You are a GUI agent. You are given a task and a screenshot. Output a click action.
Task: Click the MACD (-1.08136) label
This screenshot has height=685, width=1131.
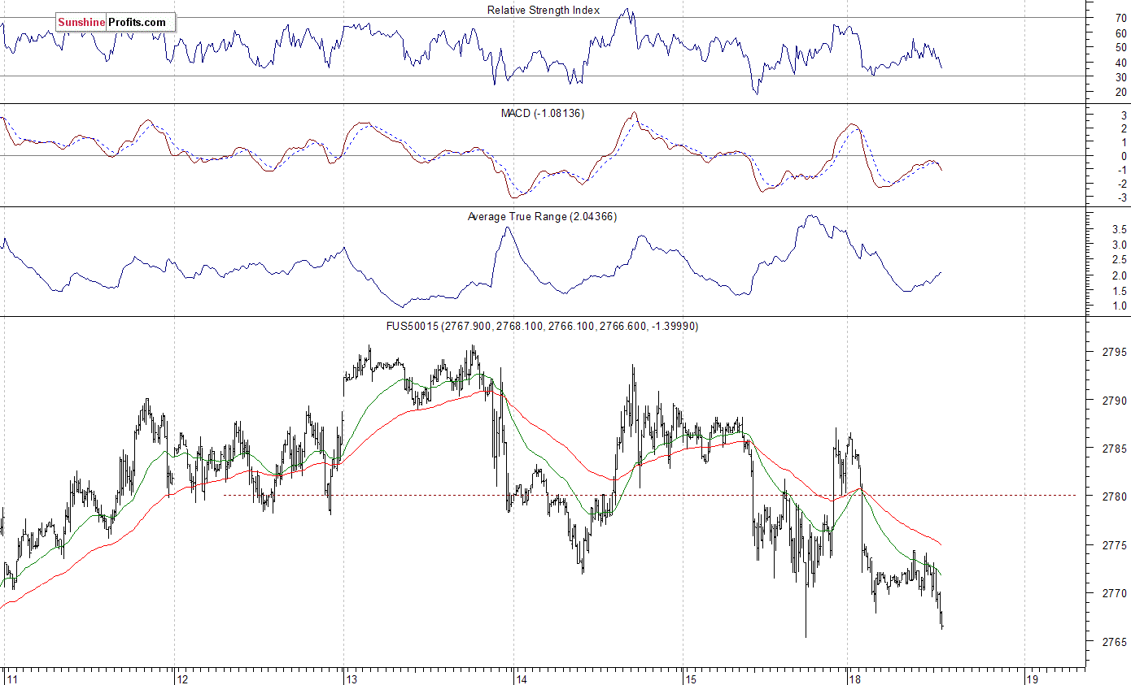coord(542,113)
